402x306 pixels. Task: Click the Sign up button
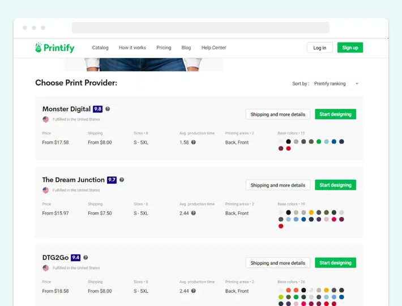point(350,48)
